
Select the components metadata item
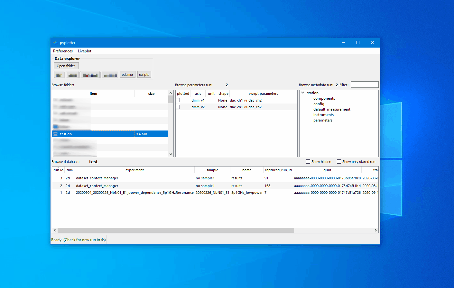tap(324, 98)
